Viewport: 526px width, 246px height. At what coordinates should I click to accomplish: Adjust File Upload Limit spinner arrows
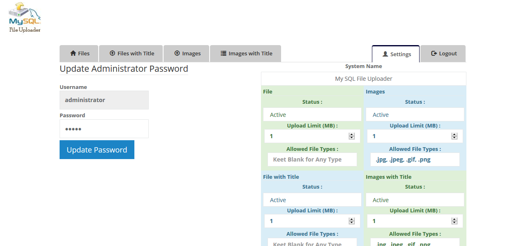[352, 136]
